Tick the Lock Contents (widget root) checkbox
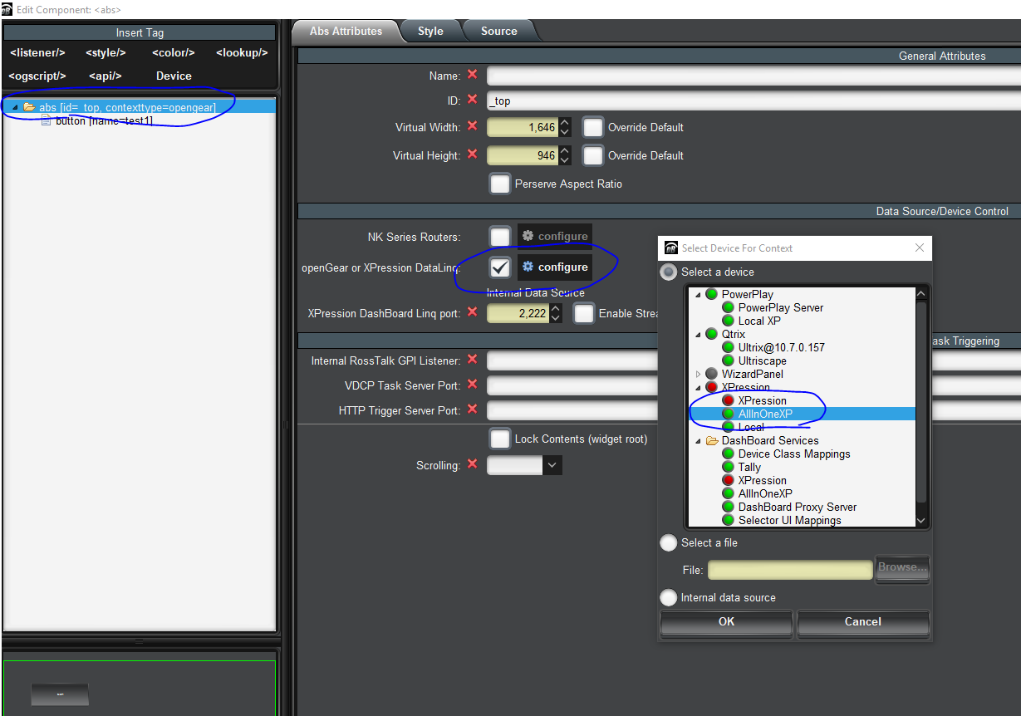This screenshot has width=1021, height=716. point(499,439)
